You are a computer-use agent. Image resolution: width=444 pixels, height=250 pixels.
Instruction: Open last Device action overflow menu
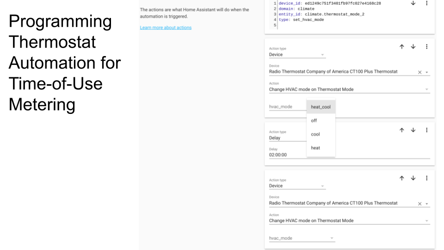[x=427, y=178]
